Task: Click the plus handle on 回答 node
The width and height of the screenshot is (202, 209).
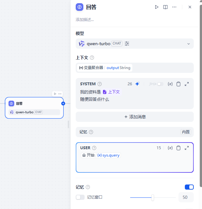Action: click(63, 103)
